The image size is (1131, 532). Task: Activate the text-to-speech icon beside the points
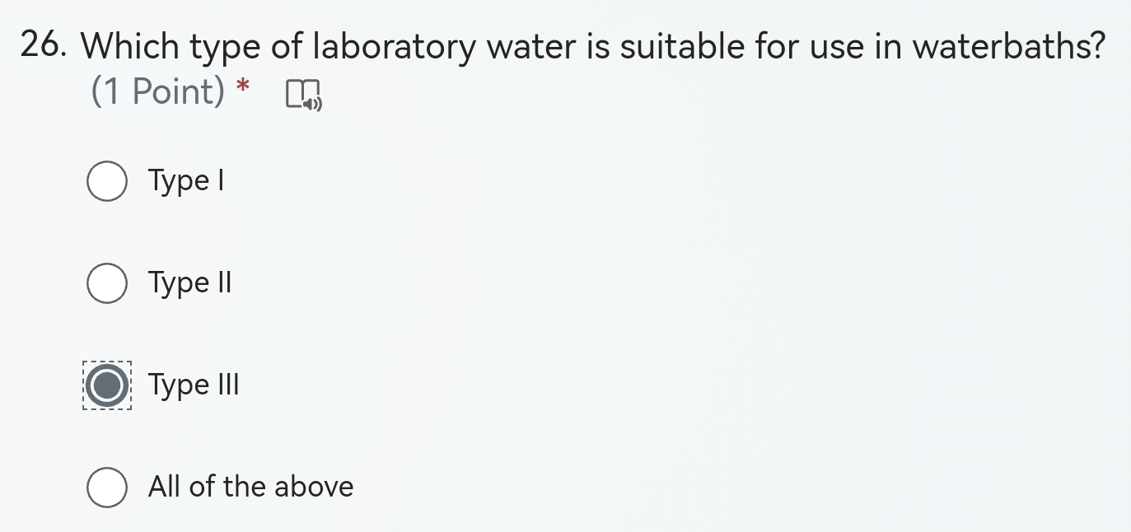pyautogui.click(x=305, y=96)
